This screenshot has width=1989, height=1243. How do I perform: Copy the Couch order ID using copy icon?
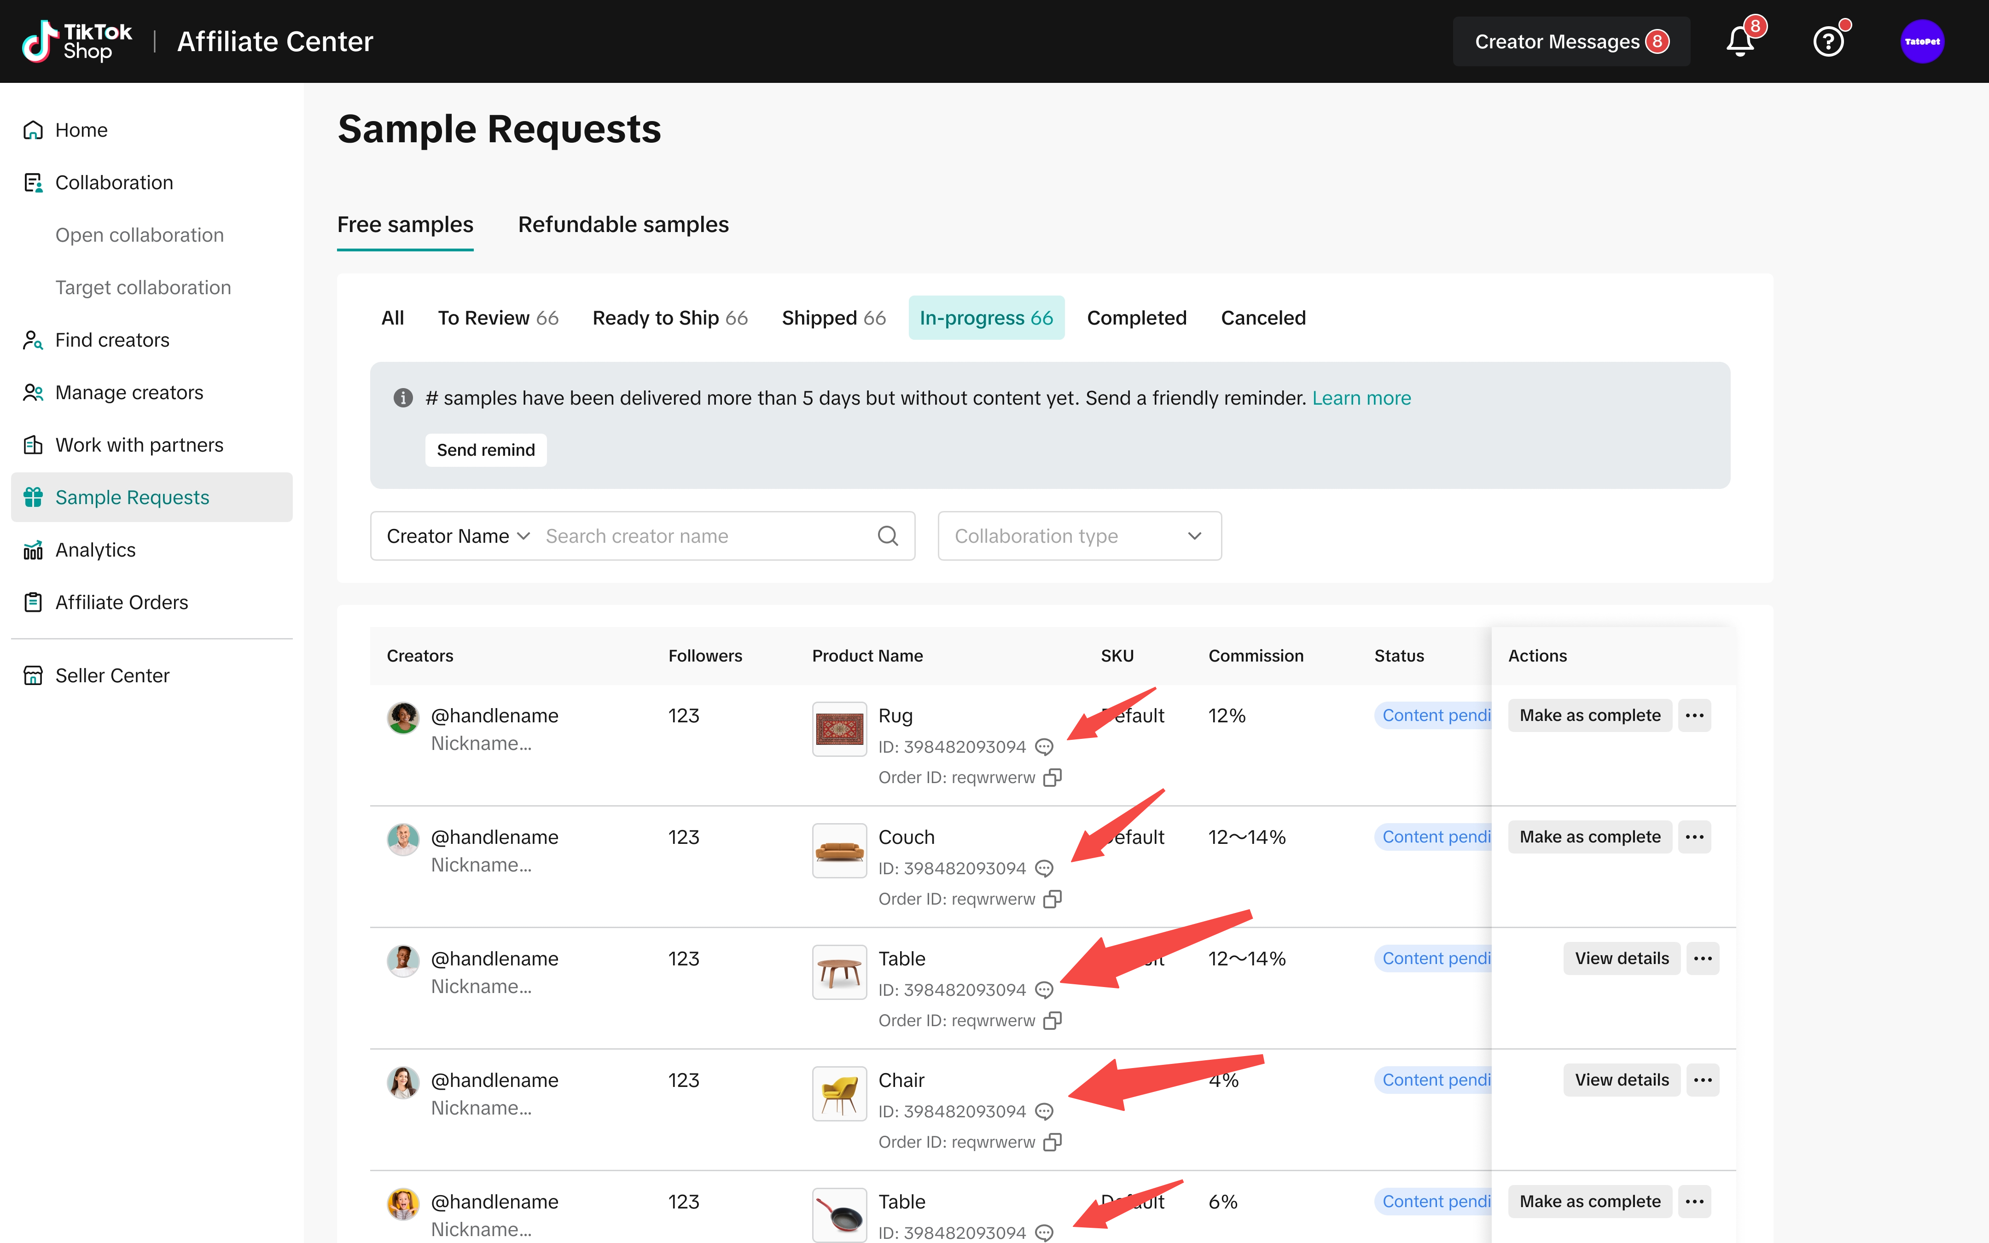click(1052, 899)
